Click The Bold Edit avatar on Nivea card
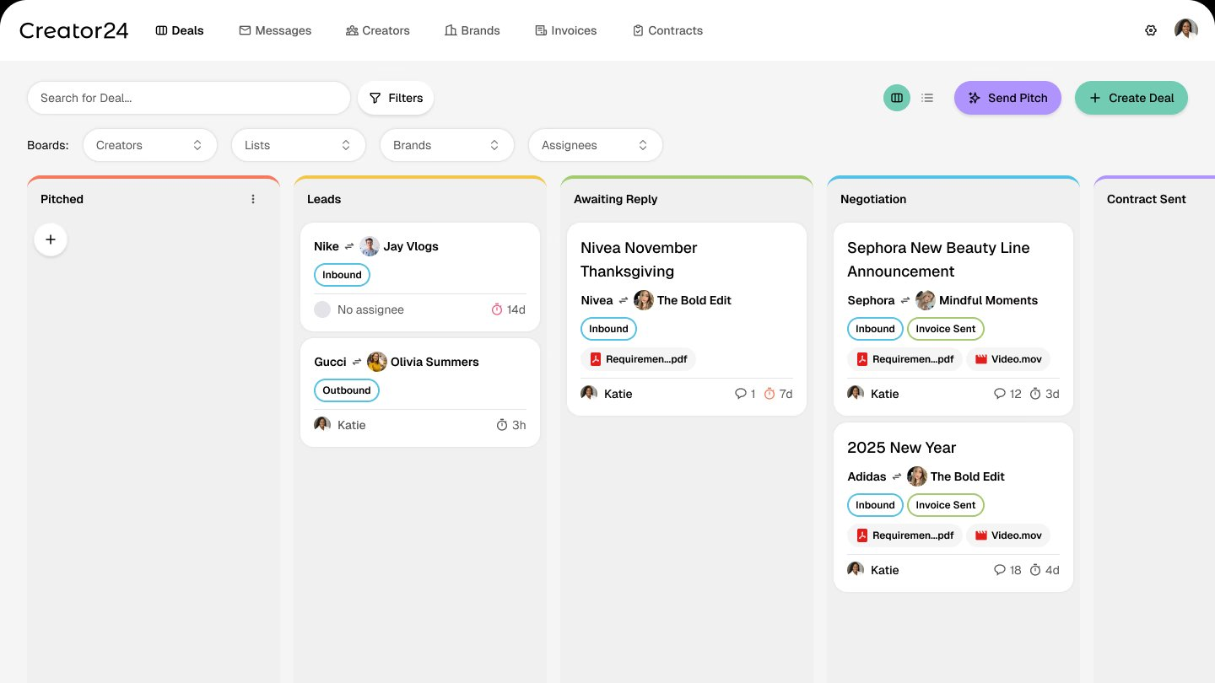 click(644, 300)
